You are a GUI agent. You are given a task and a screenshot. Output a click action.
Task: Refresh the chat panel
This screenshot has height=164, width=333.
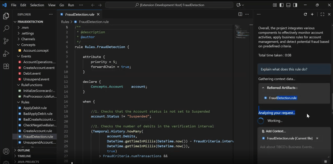click(305, 15)
